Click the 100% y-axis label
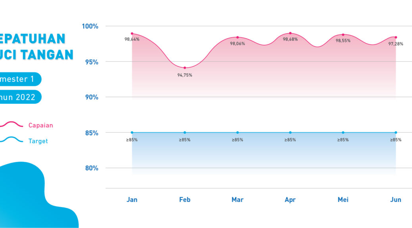 [90, 26]
